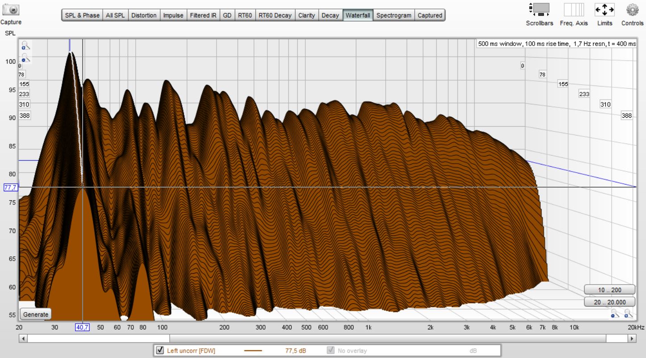This screenshot has width=646, height=358.
Task: Open the RT60 Decay tab
Action: pos(275,15)
